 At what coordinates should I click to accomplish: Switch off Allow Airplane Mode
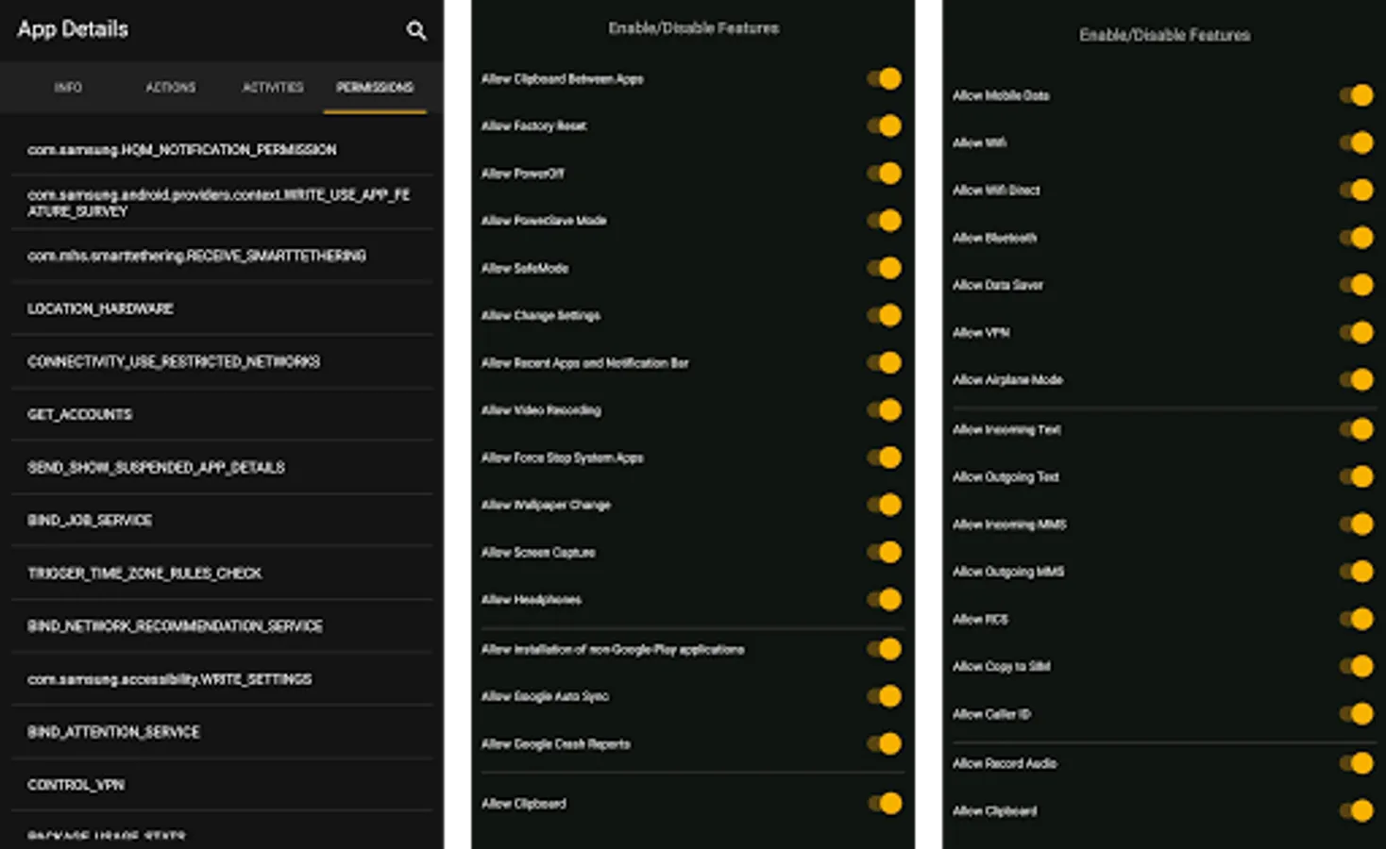pyautogui.click(x=1358, y=380)
